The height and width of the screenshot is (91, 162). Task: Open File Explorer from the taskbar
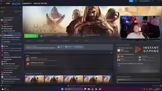[89, 89]
